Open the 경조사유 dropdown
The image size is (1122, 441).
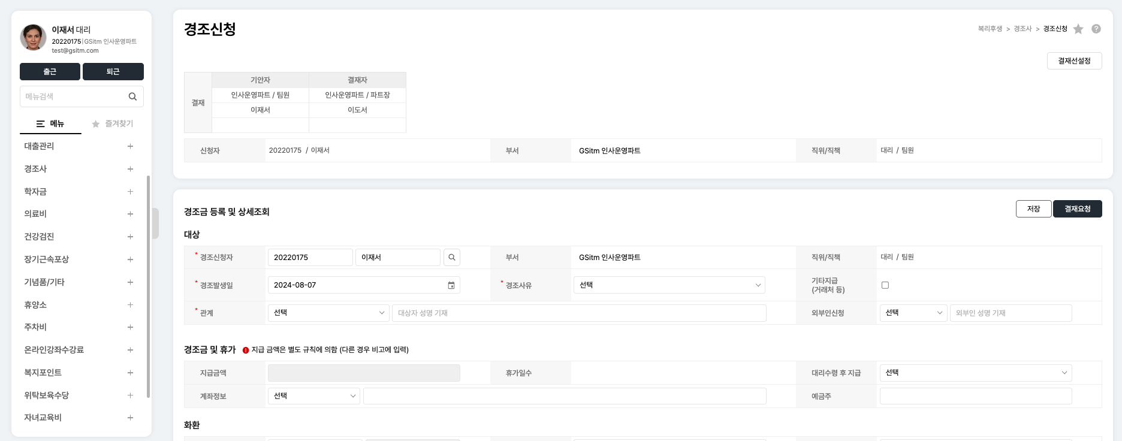point(669,285)
